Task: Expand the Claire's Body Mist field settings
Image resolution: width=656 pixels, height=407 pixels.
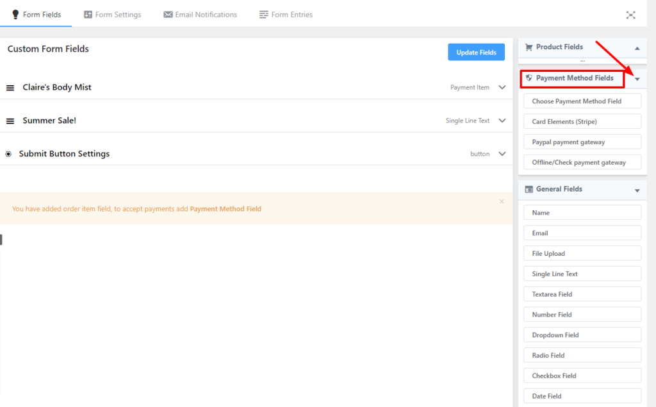Action: 502,87
